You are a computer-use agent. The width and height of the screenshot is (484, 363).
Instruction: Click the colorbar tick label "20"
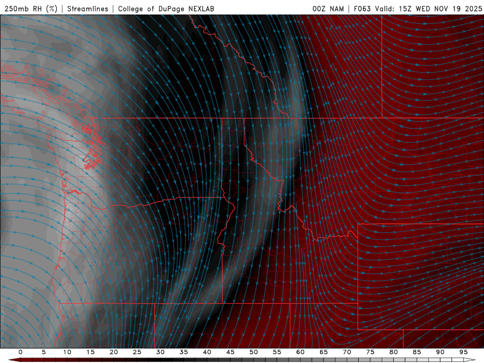tap(114, 352)
